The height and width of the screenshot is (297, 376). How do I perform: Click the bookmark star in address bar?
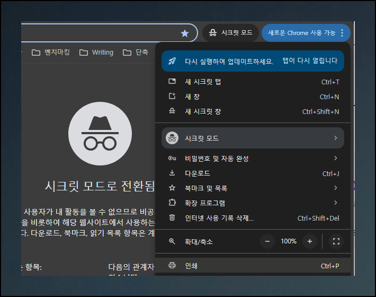pyautogui.click(x=185, y=33)
